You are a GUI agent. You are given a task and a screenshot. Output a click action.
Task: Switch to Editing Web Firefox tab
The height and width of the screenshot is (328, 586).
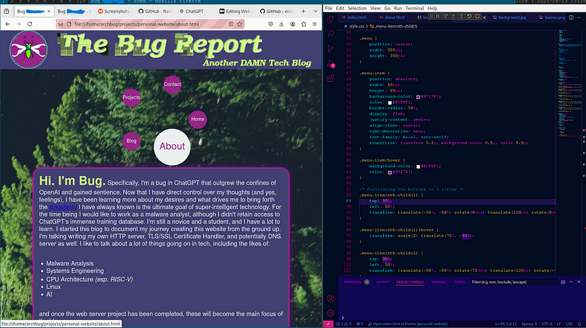[236, 11]
